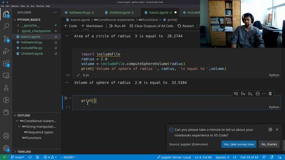Switch to Untitled.ipynb tab

point(119,12)
